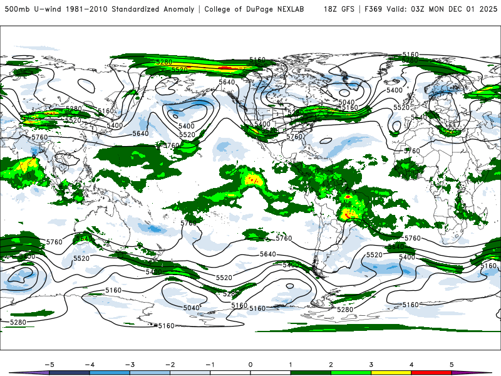This screenshot has width=501, height=376.
Task: Select the bright green swatch between 2 and 3
Action: pos(351,373)
